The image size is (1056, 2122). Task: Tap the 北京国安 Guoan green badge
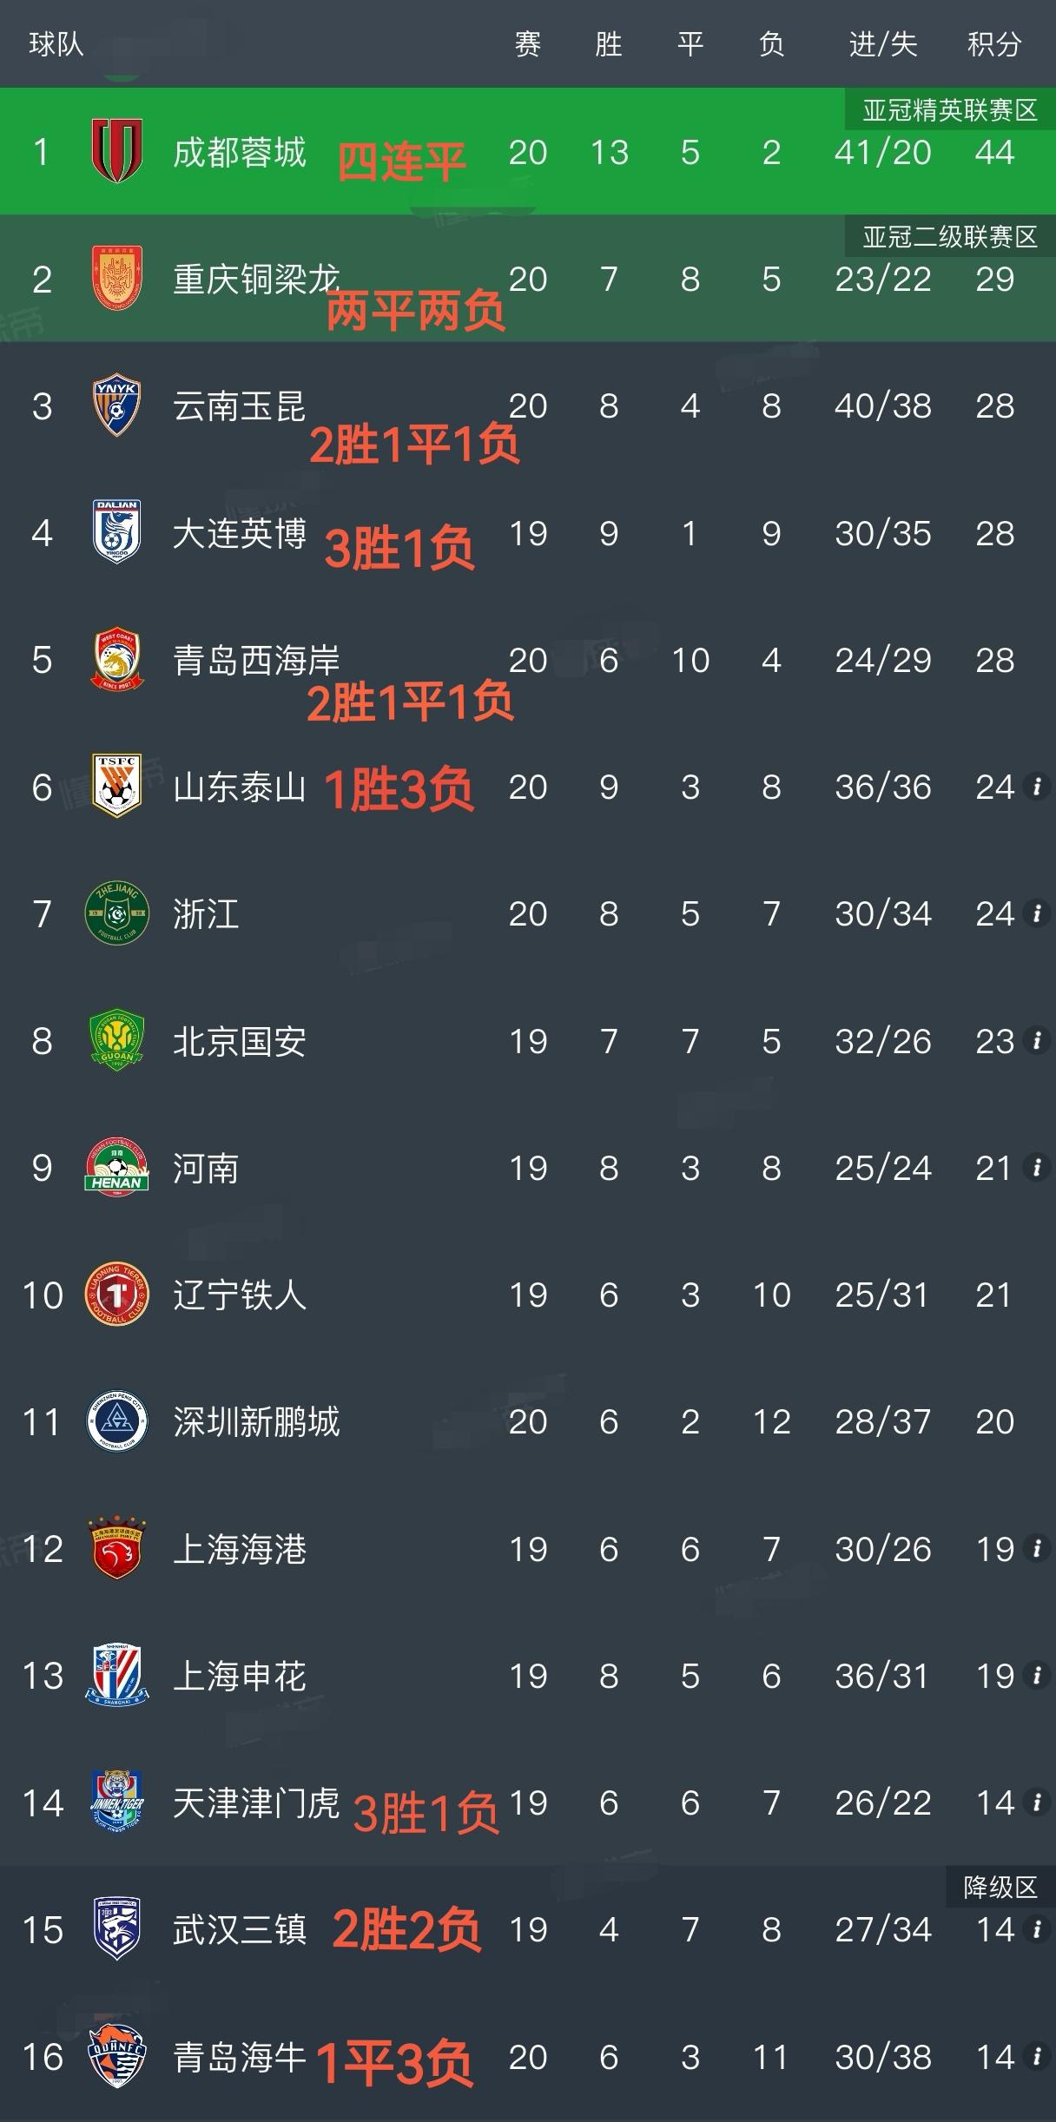click(x=116, y=1040)
